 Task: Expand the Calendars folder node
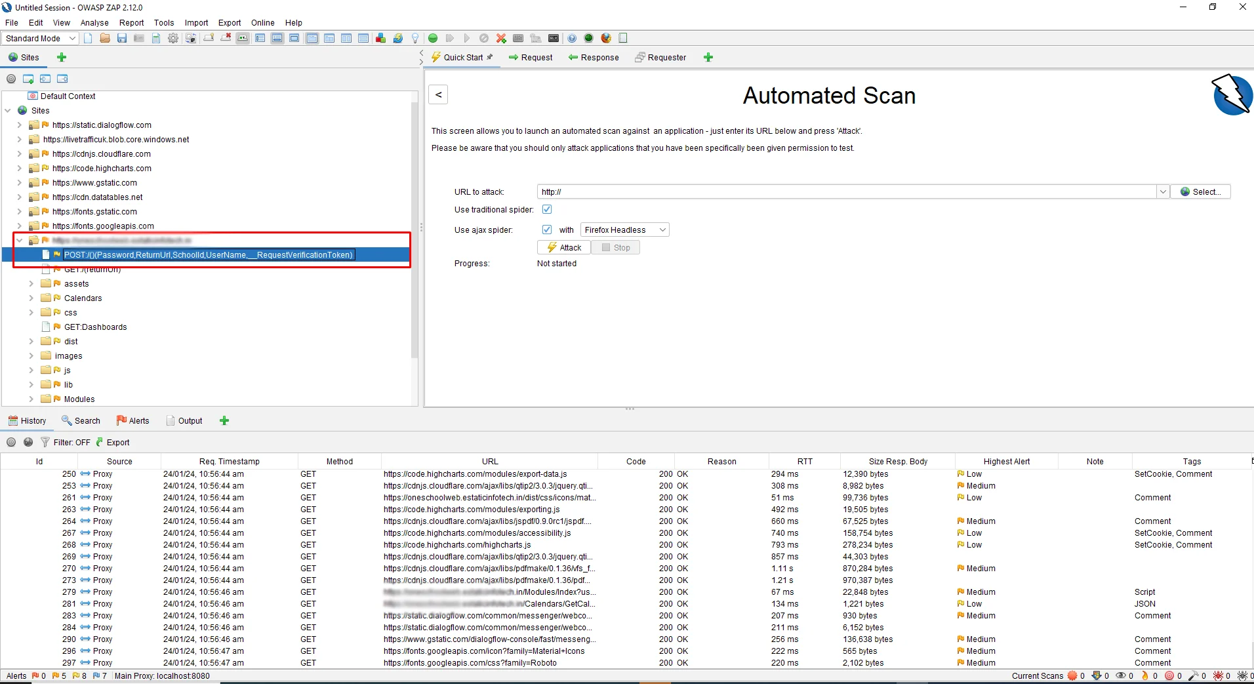pos(31,298)
